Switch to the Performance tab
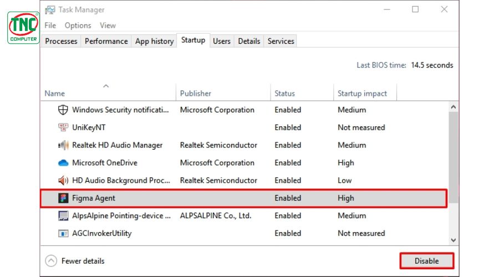The width and height of the screenshot is (499, 277). 106,41
